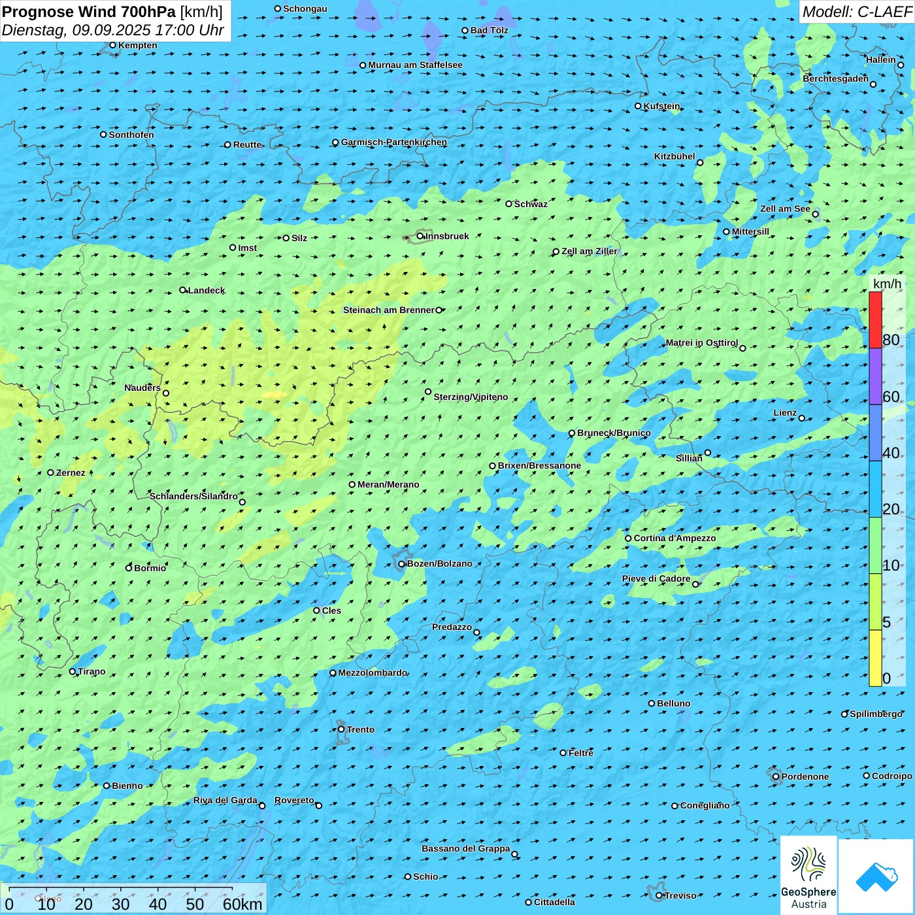915x915 pixels.
Task: Pick the yellow swatch at the legend bottom
Action: pos(875,658)
